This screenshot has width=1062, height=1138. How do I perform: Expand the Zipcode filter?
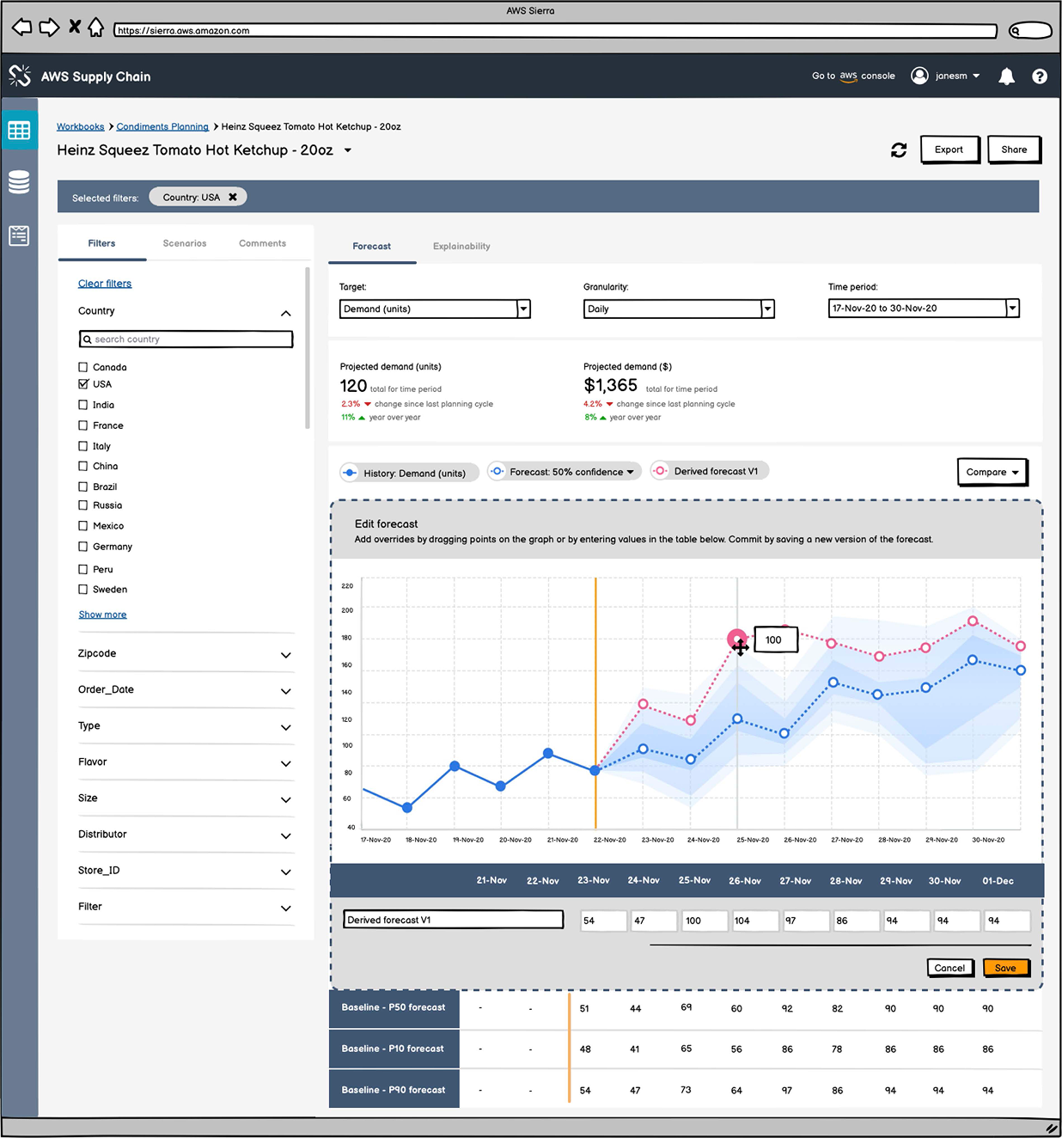(x=286, y=655)
